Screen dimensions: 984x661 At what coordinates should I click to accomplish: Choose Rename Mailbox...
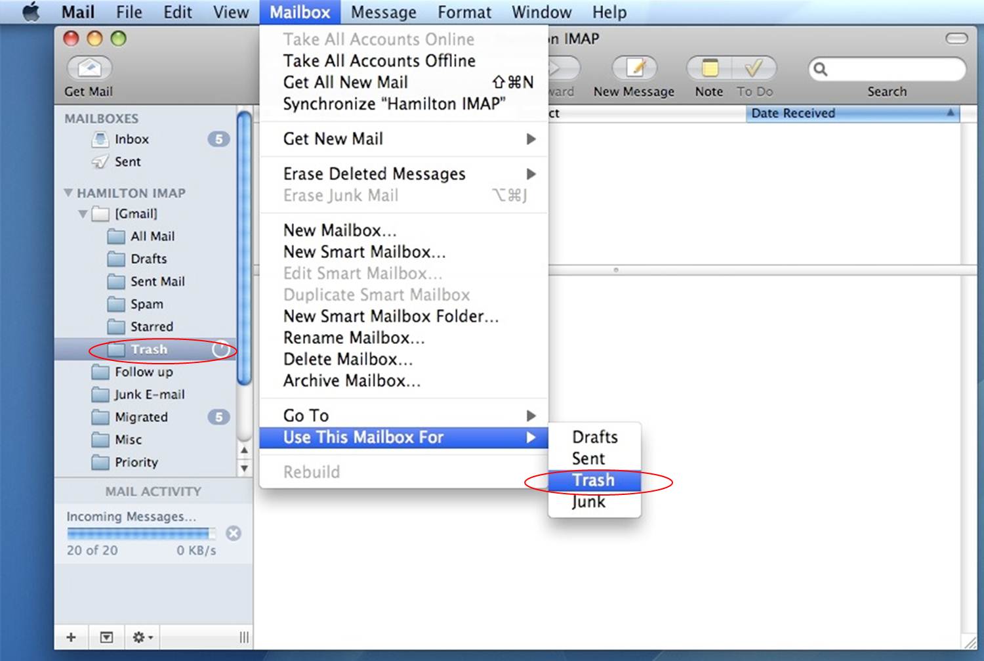point(403,338)
